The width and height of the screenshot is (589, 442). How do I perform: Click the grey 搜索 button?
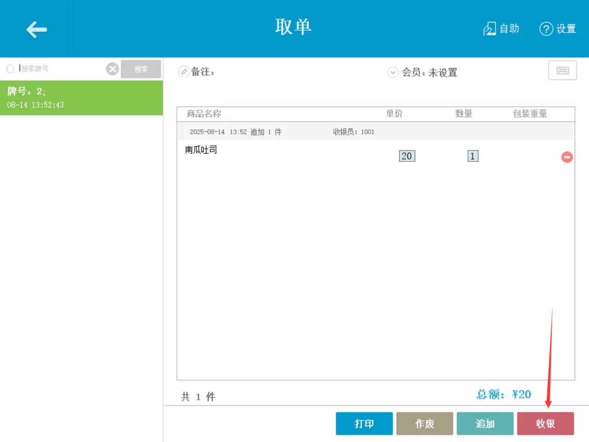141,69
